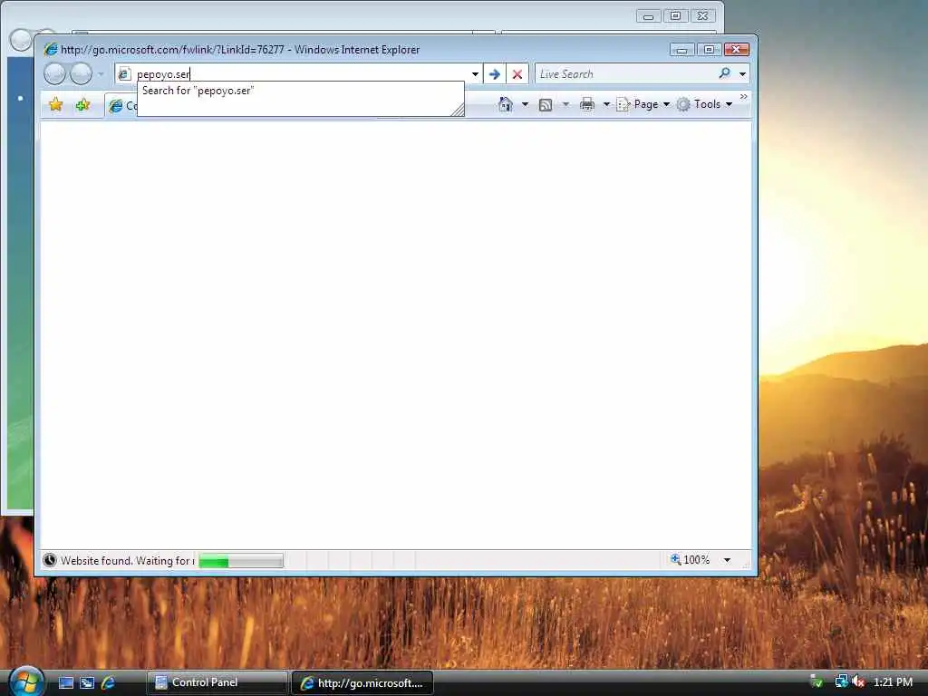Click the 100% zoom level button
Image resolution: width=928 pixels, height=696 pixels.
(x=690, y=559)
